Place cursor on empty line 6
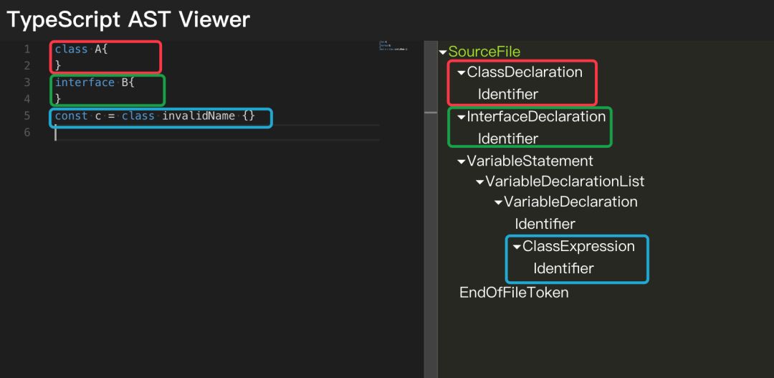The height and width of the screenshot is (378, 774). (x=217, y=133)
